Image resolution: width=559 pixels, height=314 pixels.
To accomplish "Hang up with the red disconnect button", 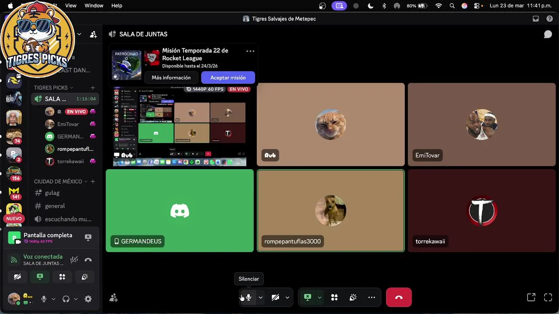I will point(399,297).
